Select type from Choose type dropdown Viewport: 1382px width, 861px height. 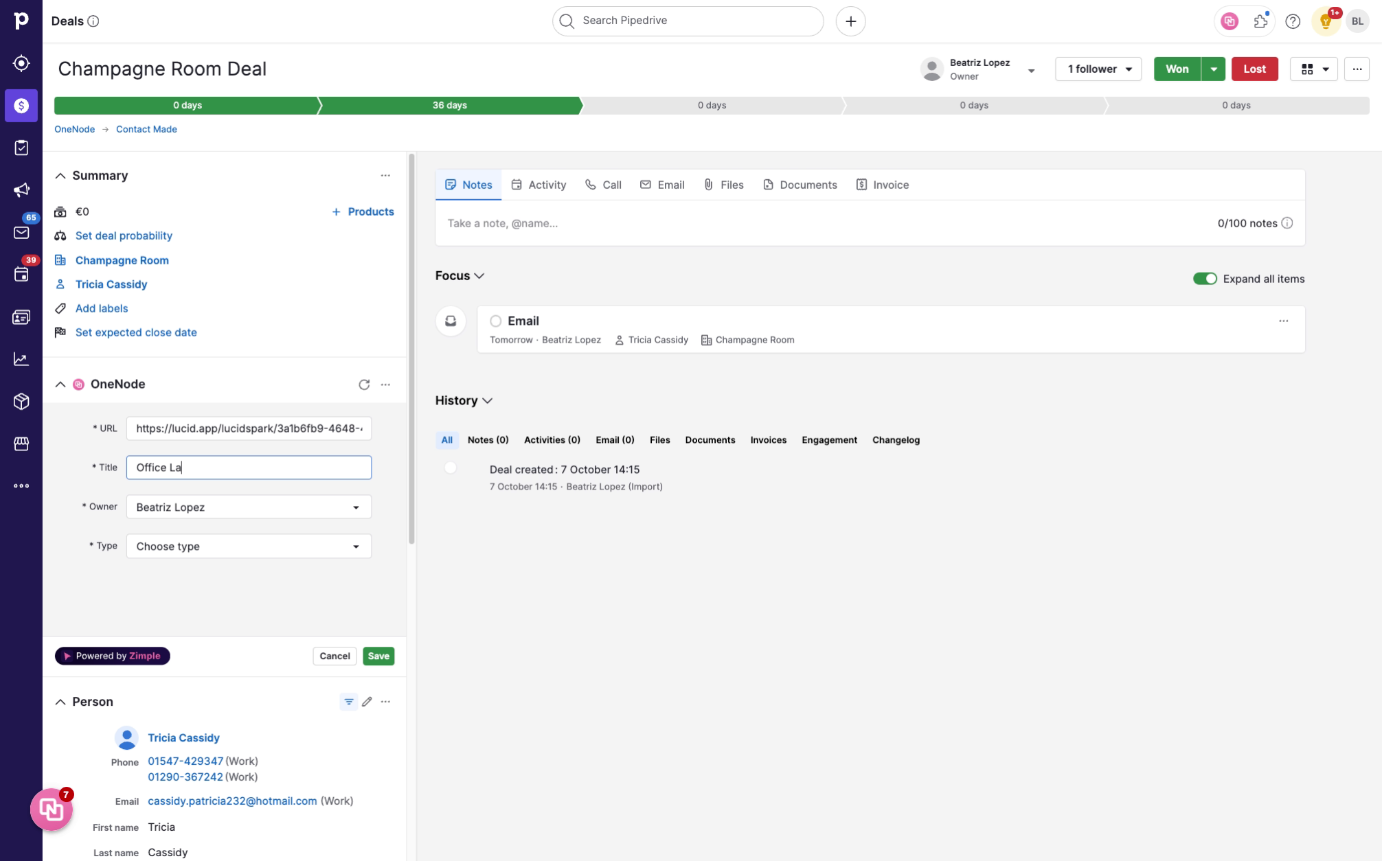coord(248,547)
